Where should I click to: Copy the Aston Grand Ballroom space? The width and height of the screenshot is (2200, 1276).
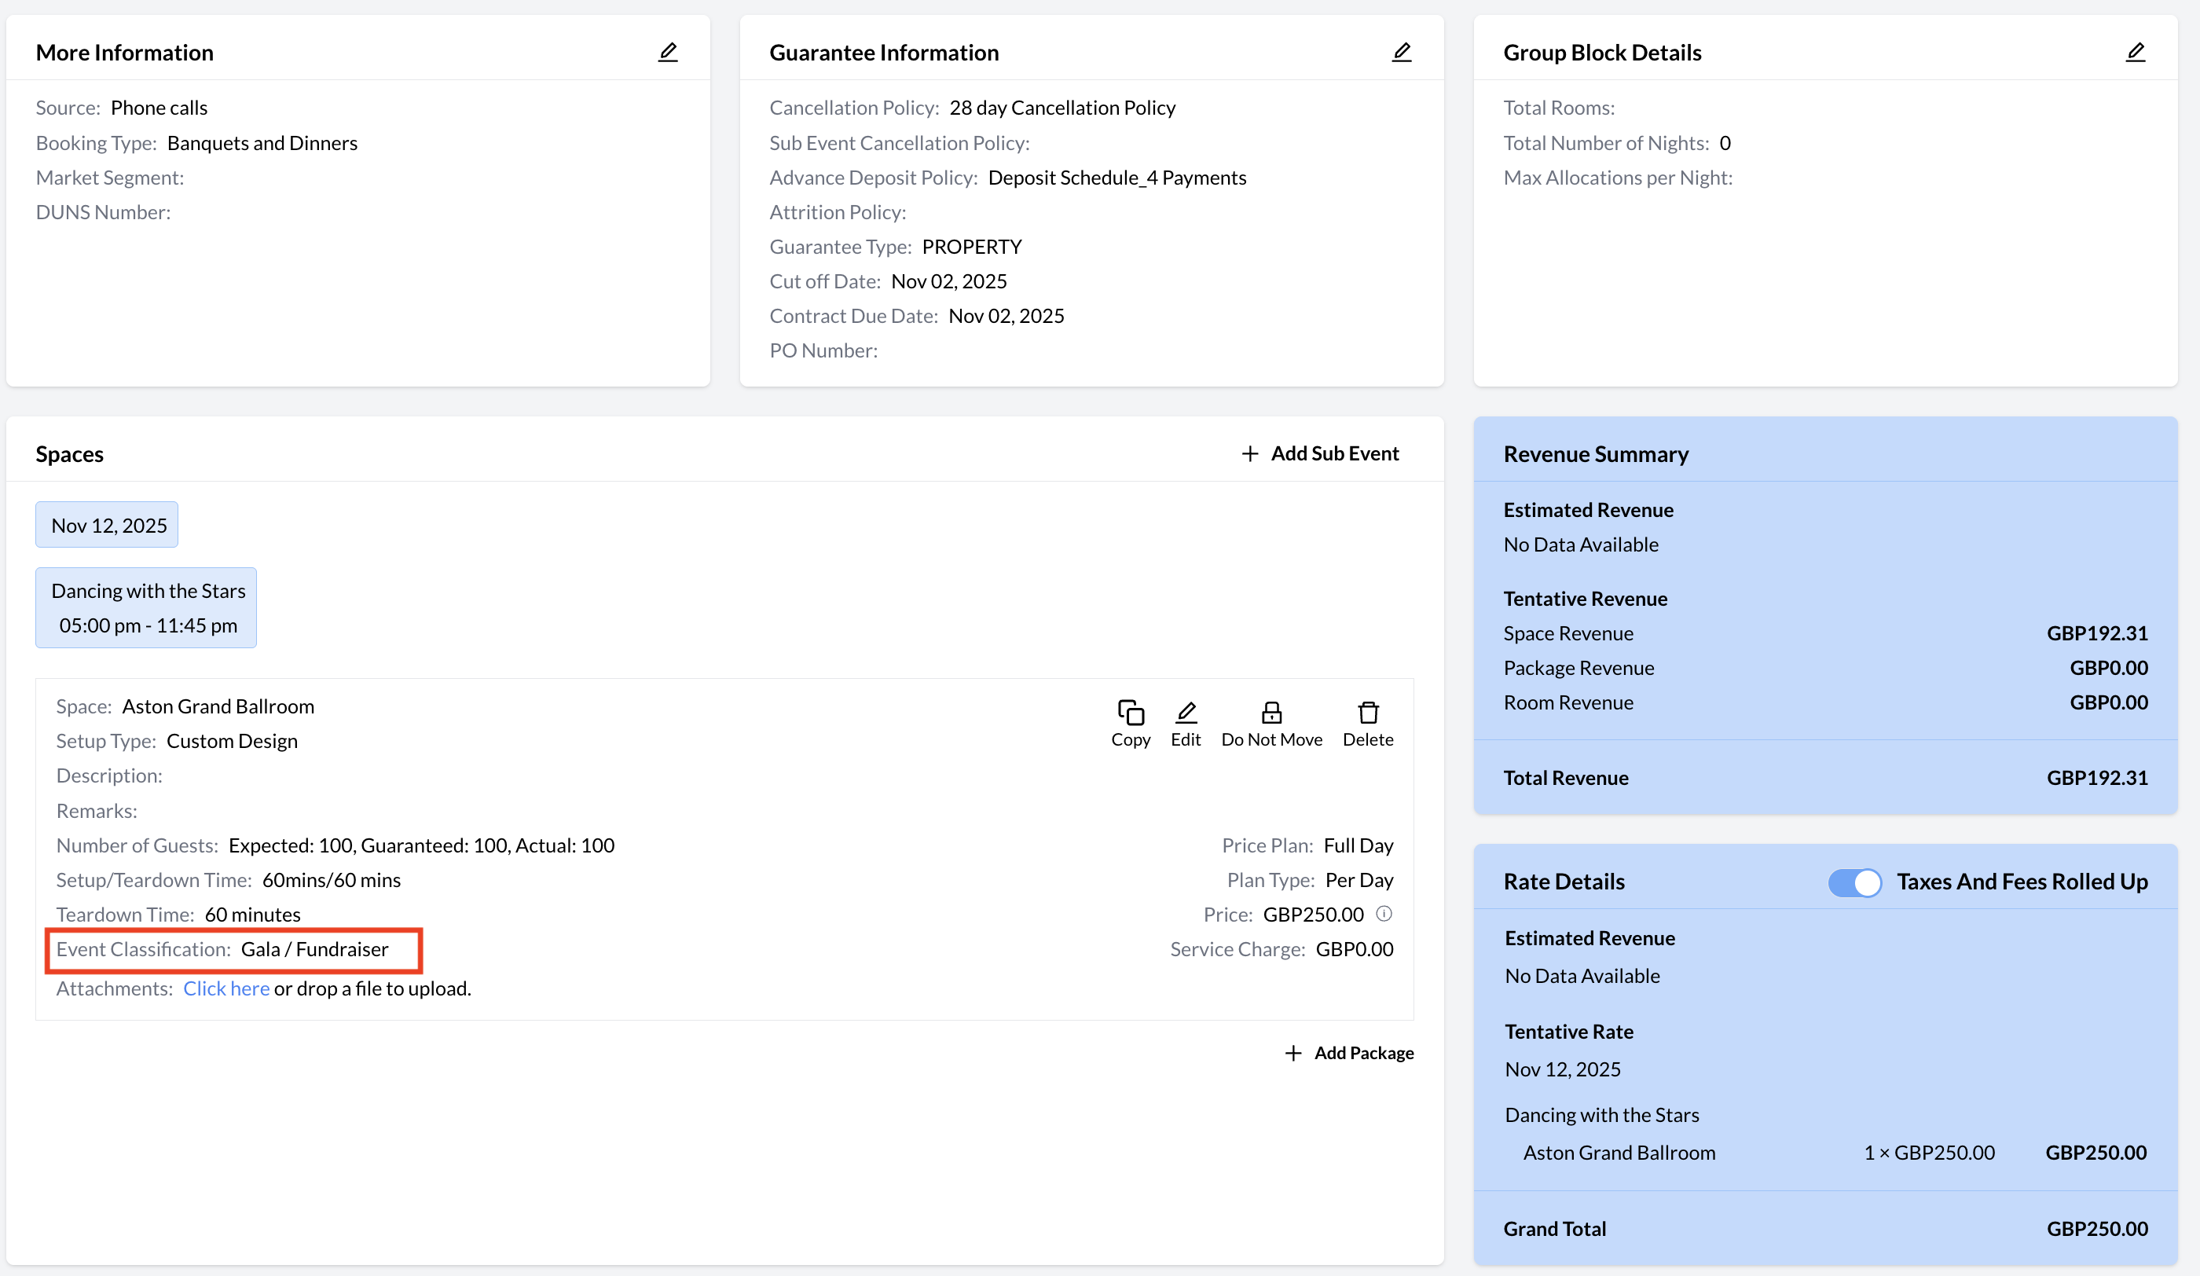pyautogui.click(x=1131, y=724)
